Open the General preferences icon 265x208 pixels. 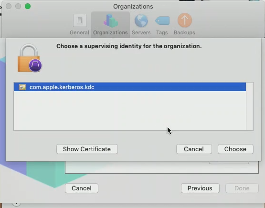pyautogui.click(x=80, y=21)
